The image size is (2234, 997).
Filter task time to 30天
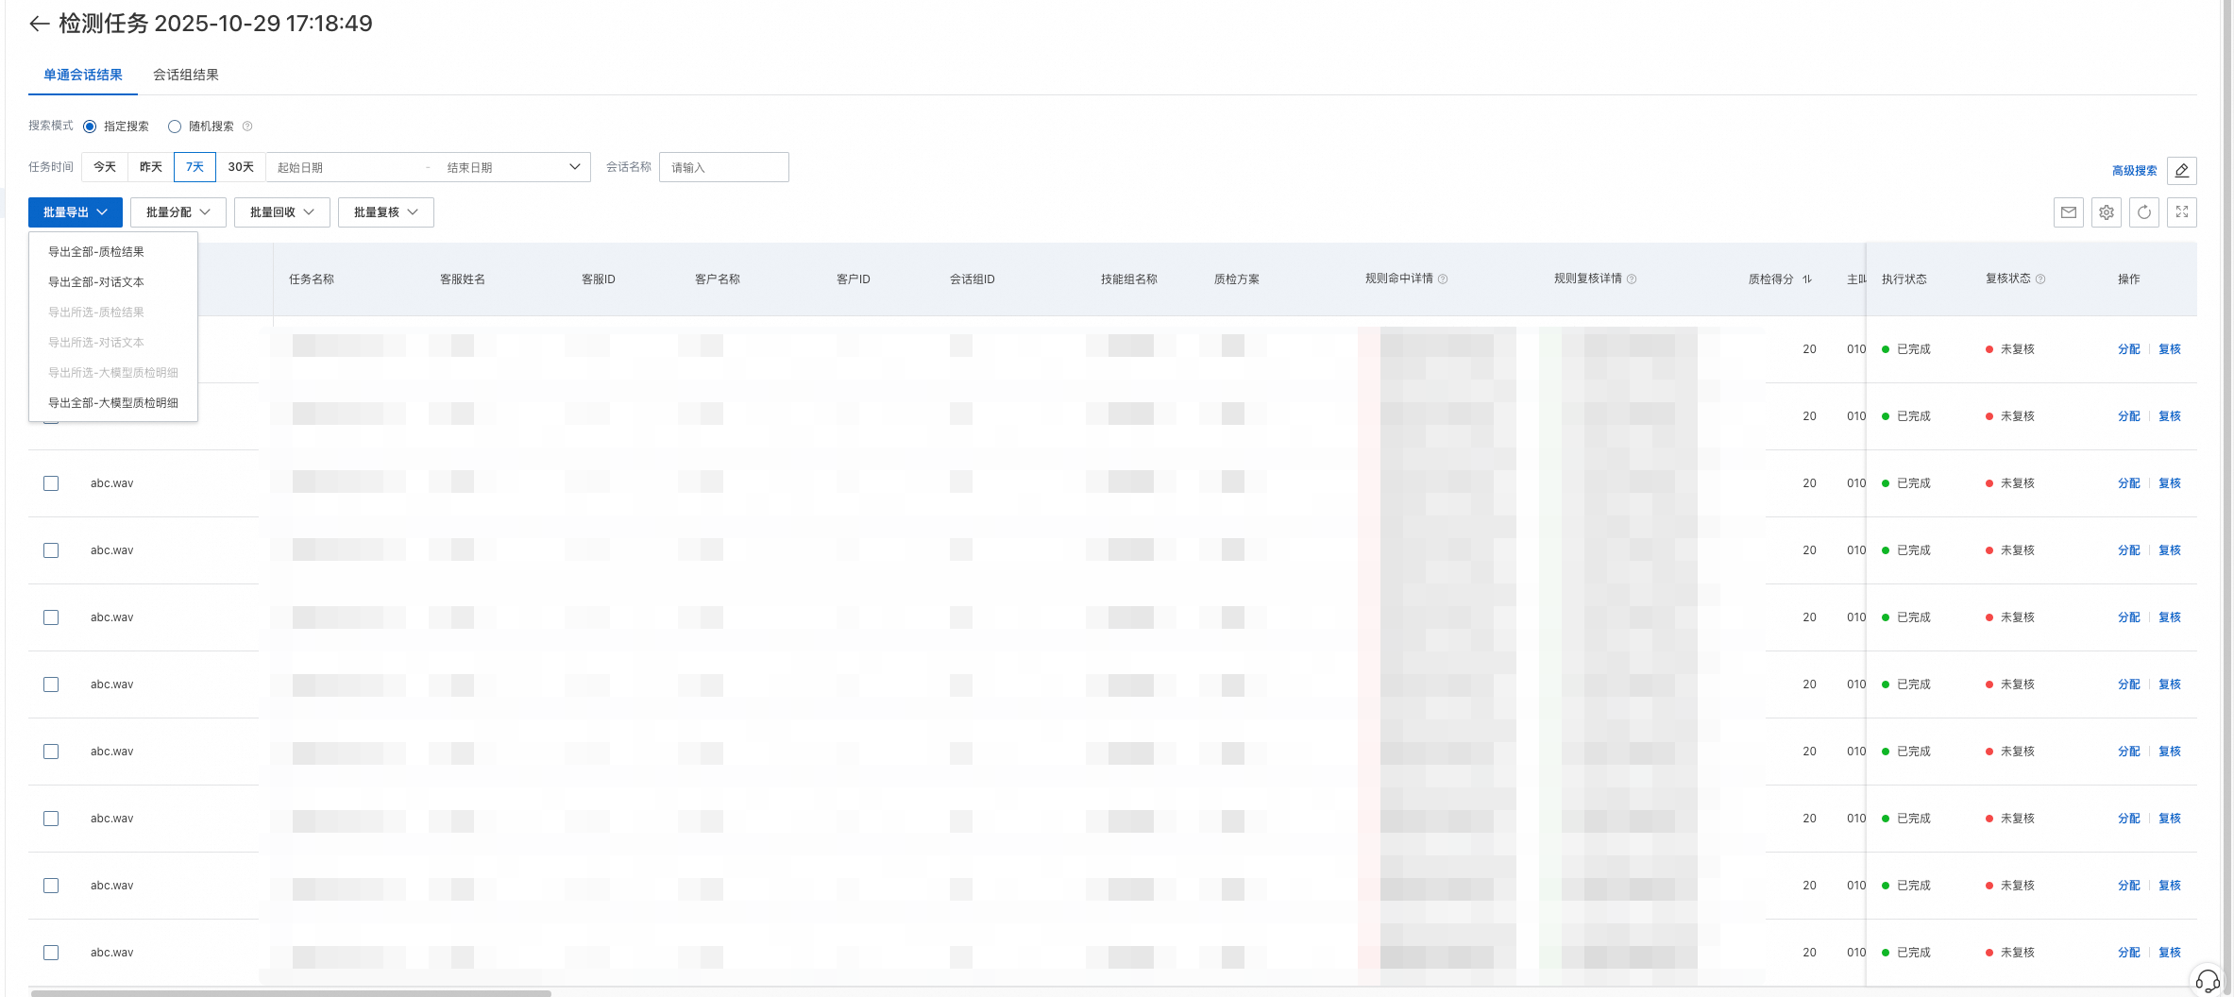coord(241,167)
